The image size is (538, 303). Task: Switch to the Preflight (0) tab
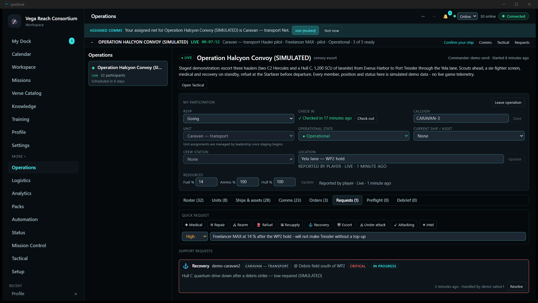click(378, 200)
